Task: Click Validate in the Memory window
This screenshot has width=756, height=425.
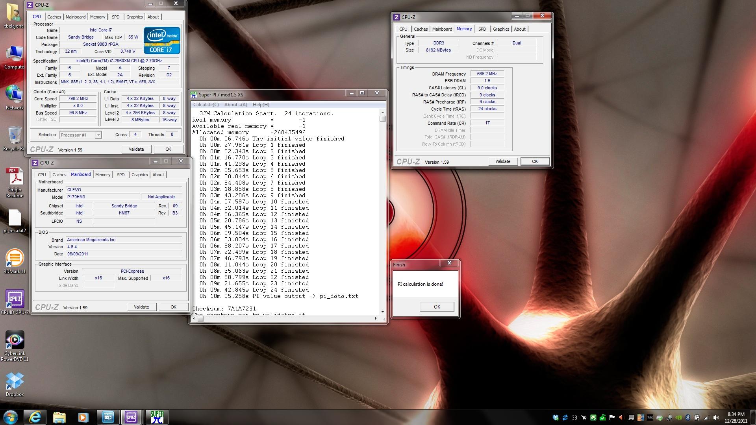Action: [x=503, y=161]
